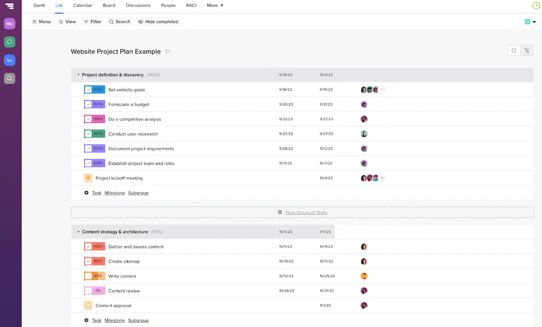Toggle Hide completed tasks
The width and height of the screenshot is (542, 327).
[x=158, y=22]
